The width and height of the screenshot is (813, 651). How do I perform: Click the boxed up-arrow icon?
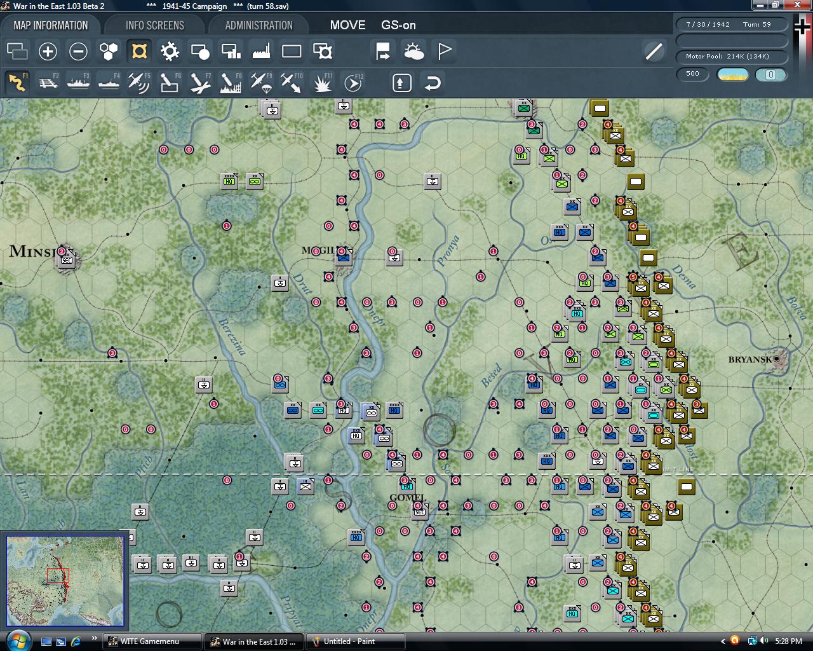click(402, 83)
